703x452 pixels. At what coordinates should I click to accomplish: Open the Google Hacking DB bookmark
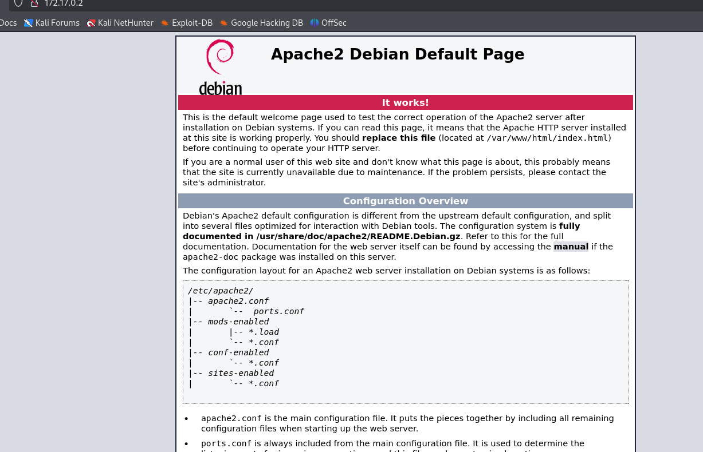(x=261, y=23)
